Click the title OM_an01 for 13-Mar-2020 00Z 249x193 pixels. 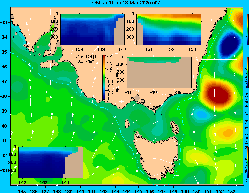point(126,3)
